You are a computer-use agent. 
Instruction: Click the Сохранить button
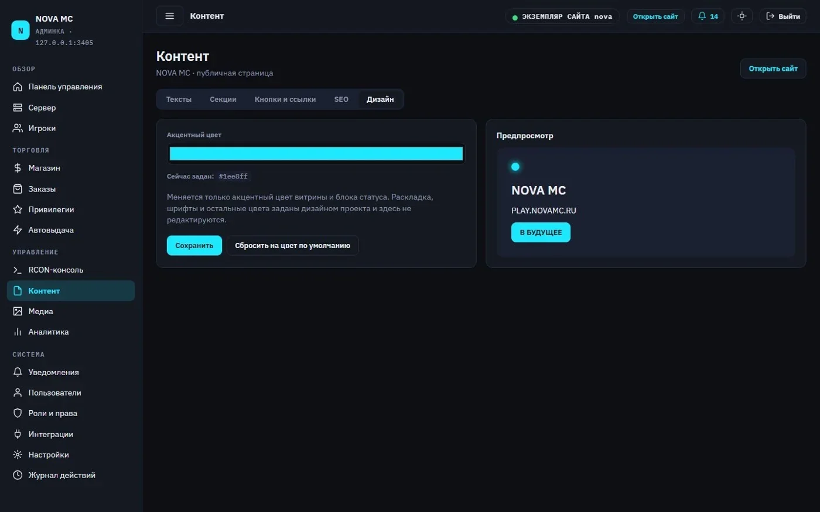point(194,246)
